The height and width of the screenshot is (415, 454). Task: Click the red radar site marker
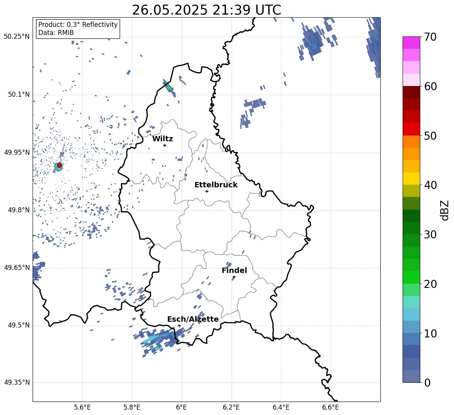[x=59, y=165]
